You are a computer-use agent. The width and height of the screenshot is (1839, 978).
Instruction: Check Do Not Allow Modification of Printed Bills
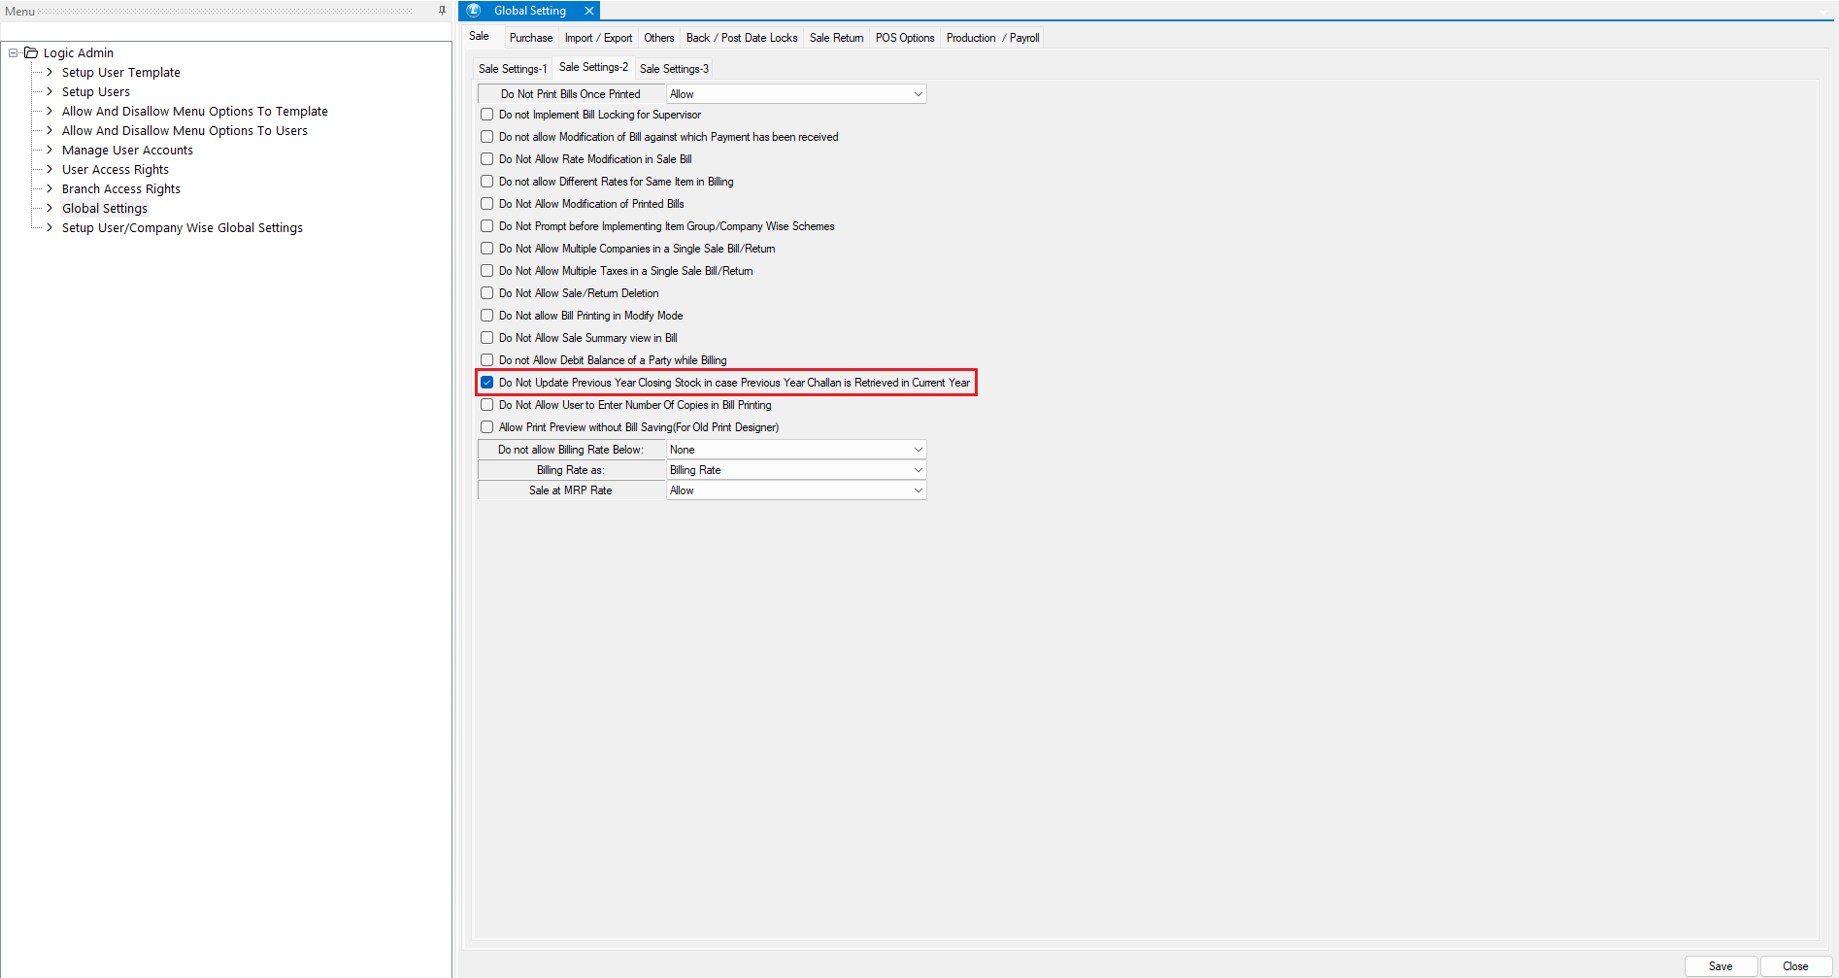point(487,204)
